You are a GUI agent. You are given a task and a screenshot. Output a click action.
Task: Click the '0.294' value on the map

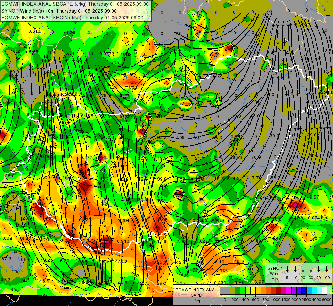click(123, 220)
